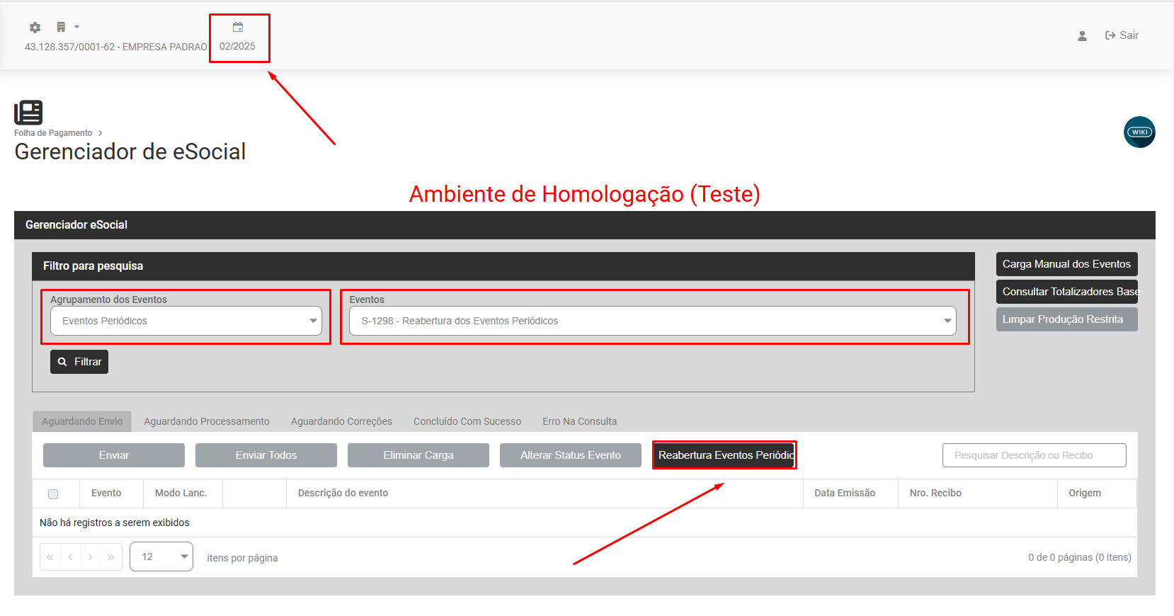Image resolution: width=1174 pixels, height=616 pixels.
Task: Click the Gerenciador de eSocial page title
Action: point(130,152)
